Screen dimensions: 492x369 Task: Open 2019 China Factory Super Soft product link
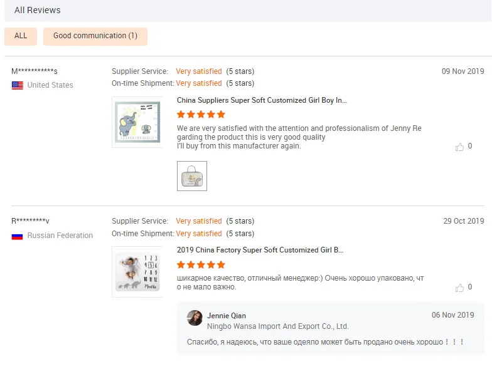pyautogui.click(x=260, y=250)
